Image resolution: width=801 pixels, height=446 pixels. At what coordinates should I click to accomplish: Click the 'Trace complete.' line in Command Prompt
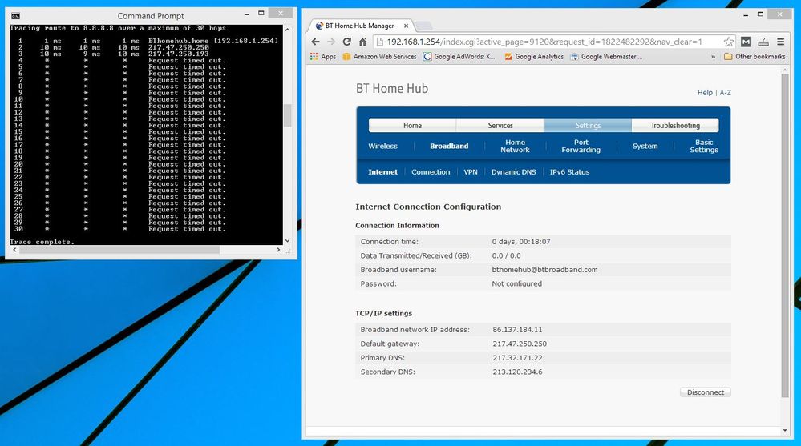point(42,242)
